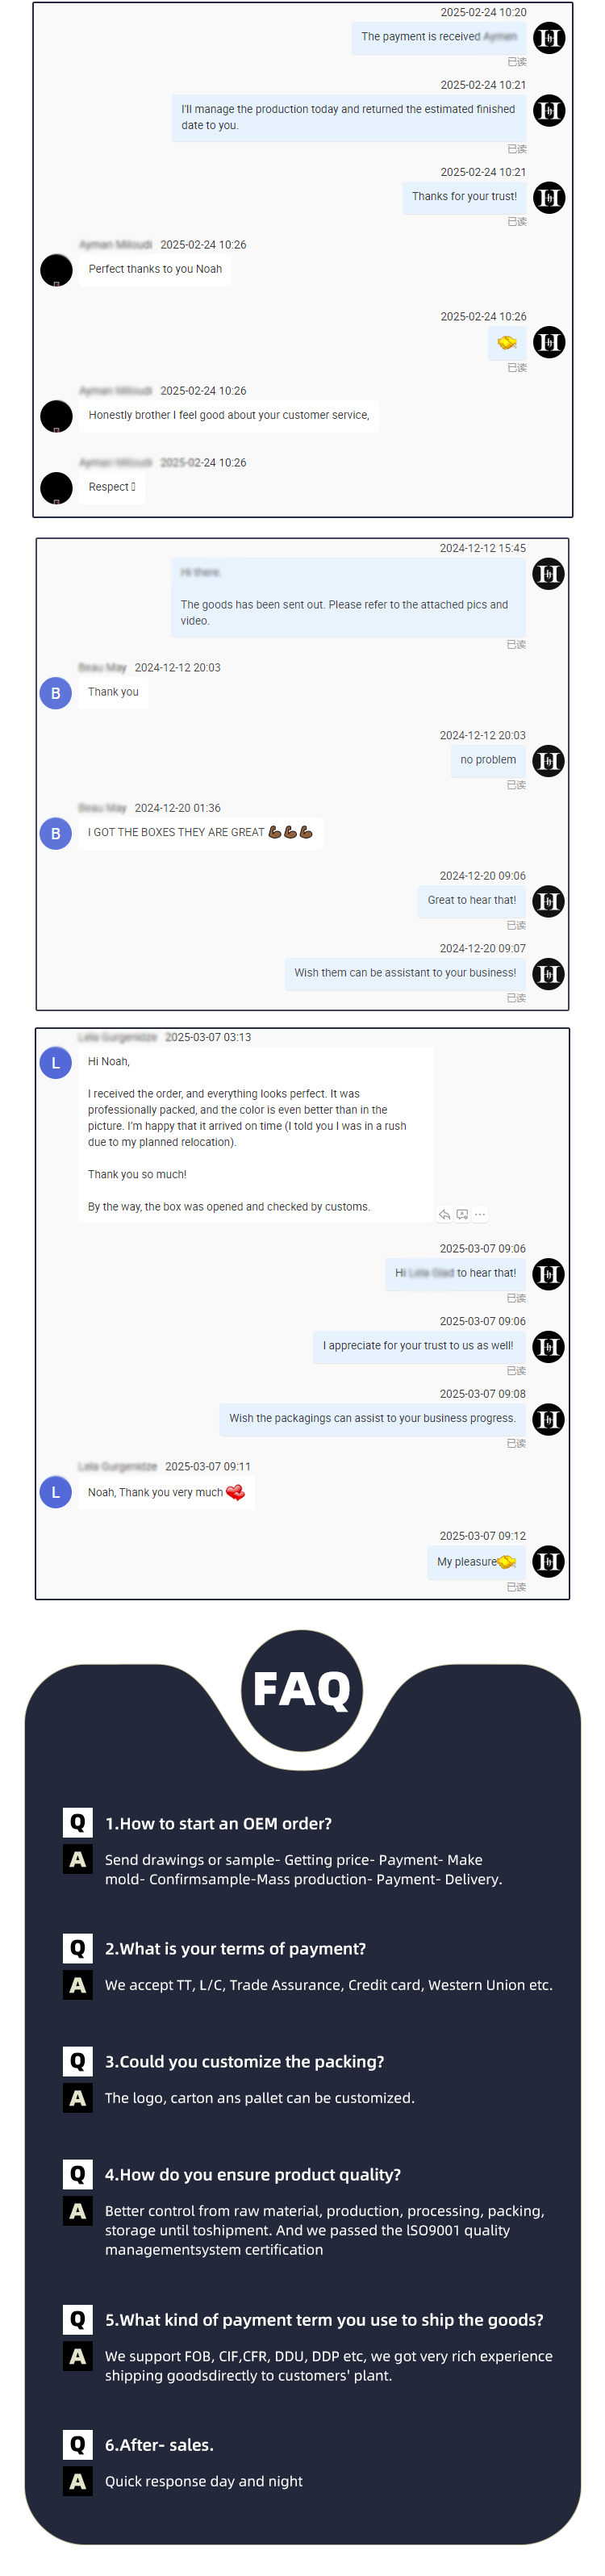Click the red heart emoji in 'Thank you very much'
The width and height of the screenshot is (605, 2576).
236,1492
